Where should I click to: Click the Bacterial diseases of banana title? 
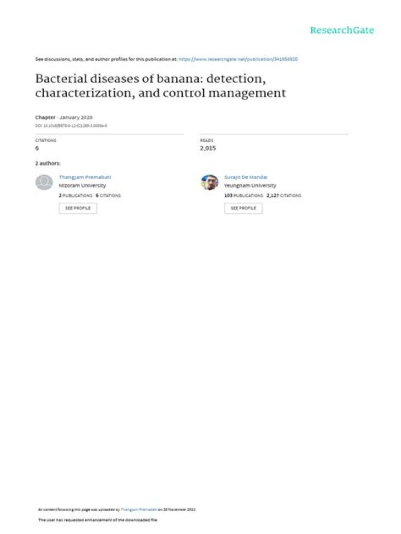point(160,86)
